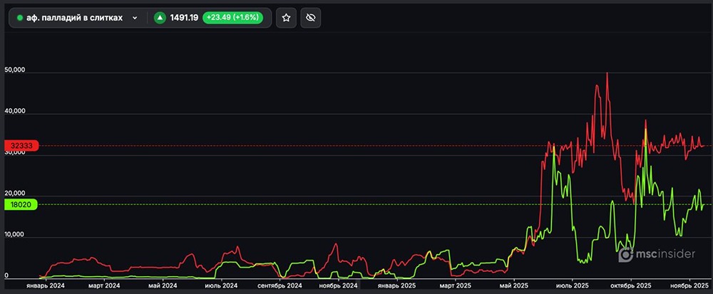Click the 1491.19 price value
The width and height of the screenshot is (713, 294).
(184, 18)
